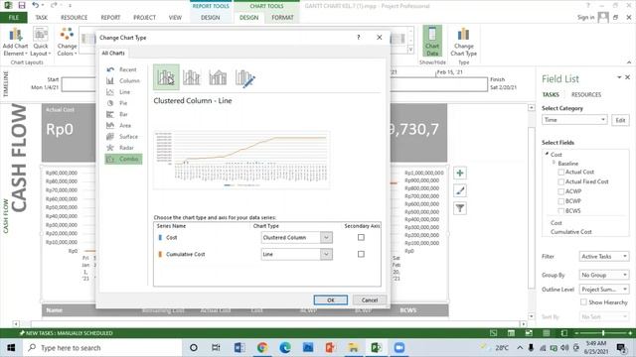Click the All Charts tab
The width and height of the screenshot is (636, 357).
(x=113, y=53)
